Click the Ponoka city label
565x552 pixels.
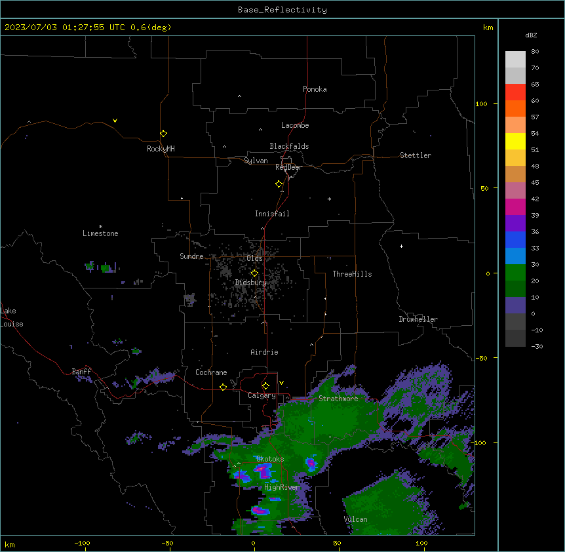[315, 89]
